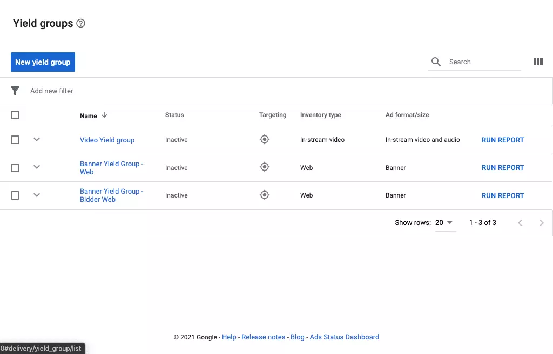This screenshot has height=354, width=553.
Task: Open the Banner Yield Group - Web link
Action: tap(111, 168)
